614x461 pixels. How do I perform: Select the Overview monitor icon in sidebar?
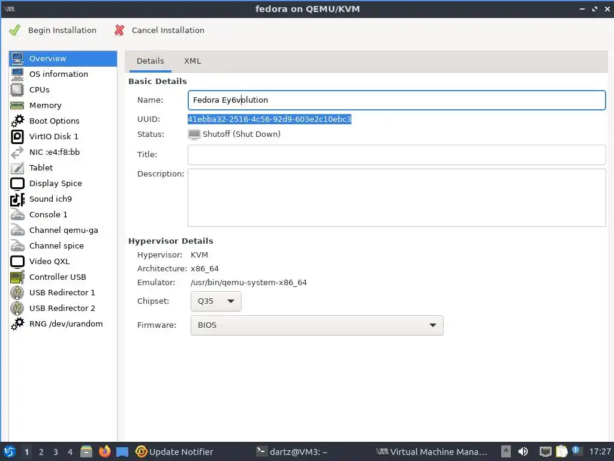[x=17, y=58]
